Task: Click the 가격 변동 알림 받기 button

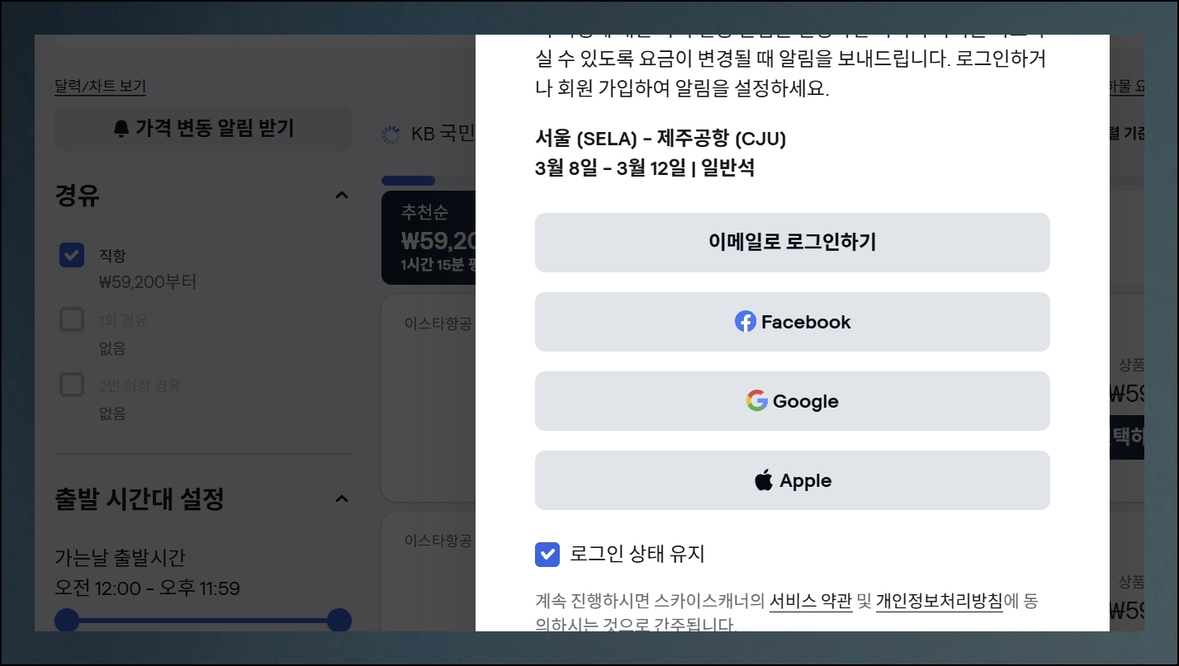Action: [203, 129]
